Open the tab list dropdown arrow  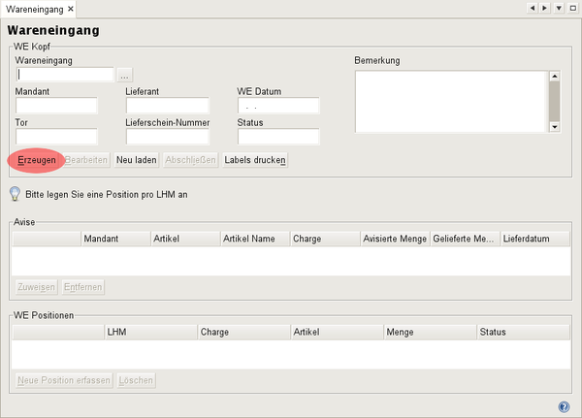(x=559, y=8)
